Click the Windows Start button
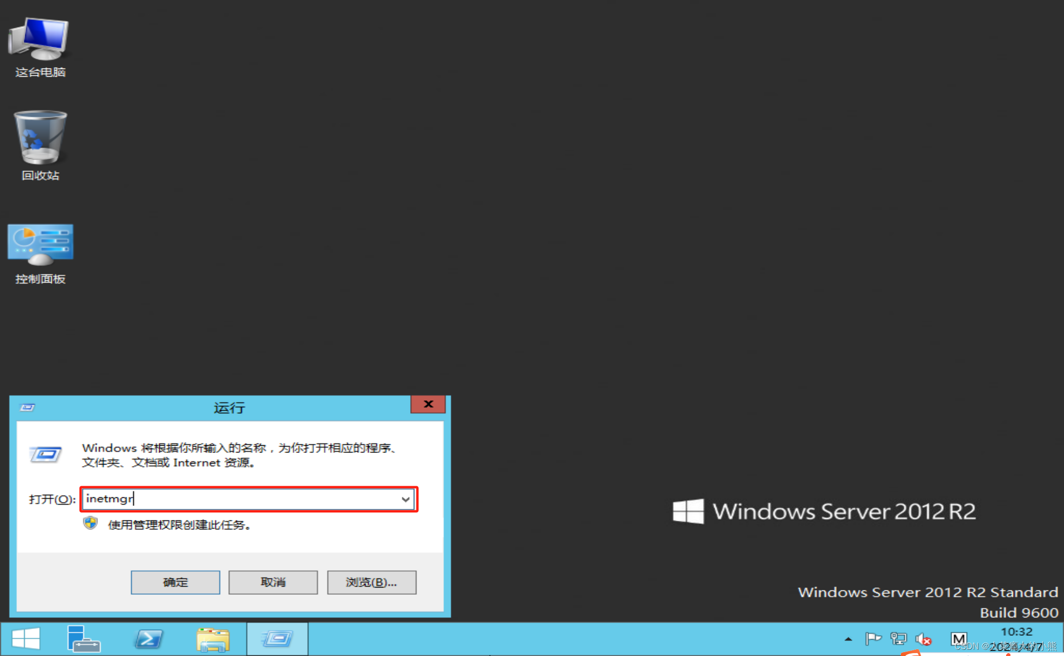This screenshot has height=656, width=1064. coord(26,639)
